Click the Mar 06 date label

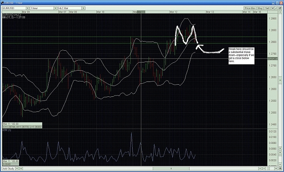click(26, 12)
